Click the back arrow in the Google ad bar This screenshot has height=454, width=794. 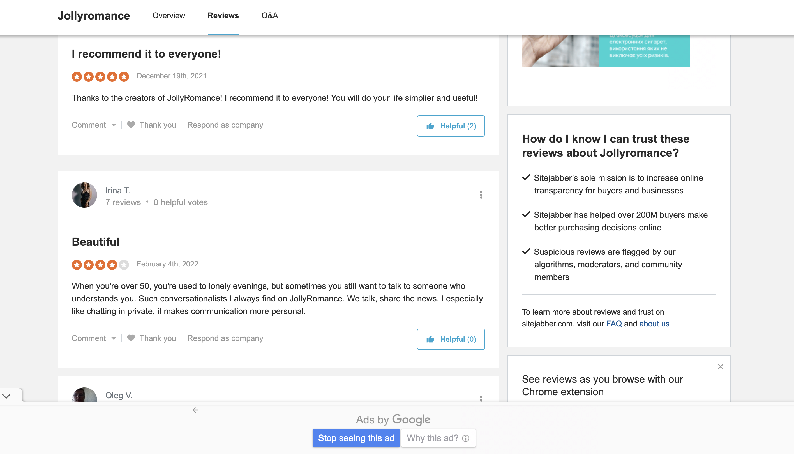(195, 410)
